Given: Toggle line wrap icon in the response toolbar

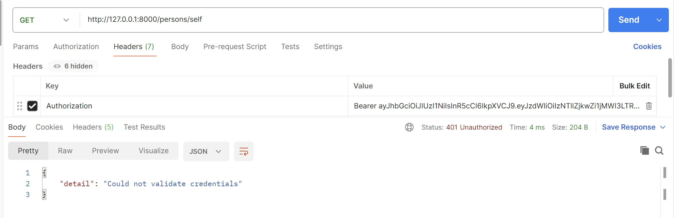Looking at the screenshot, I should coord(244,151).
